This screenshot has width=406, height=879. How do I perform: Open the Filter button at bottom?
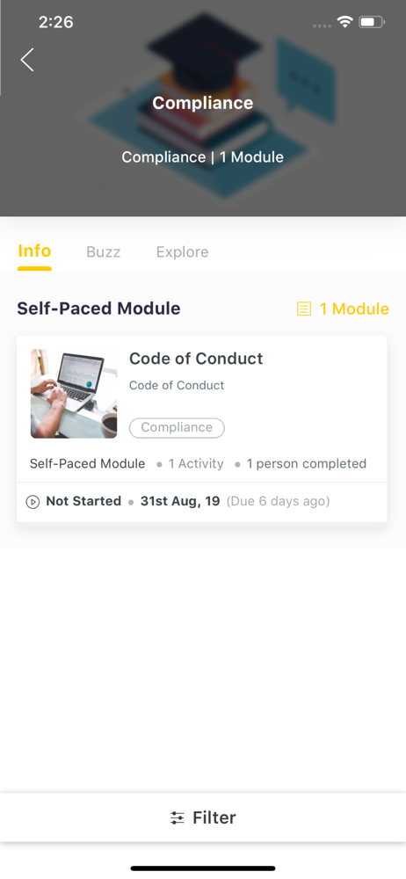(x=203, y=817)
